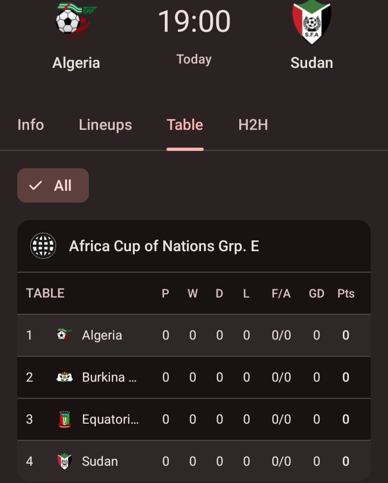The width and height of the screenshot is (388, 483).
Task: Click Equatorial Guinea crest in table
Action: 64,419
